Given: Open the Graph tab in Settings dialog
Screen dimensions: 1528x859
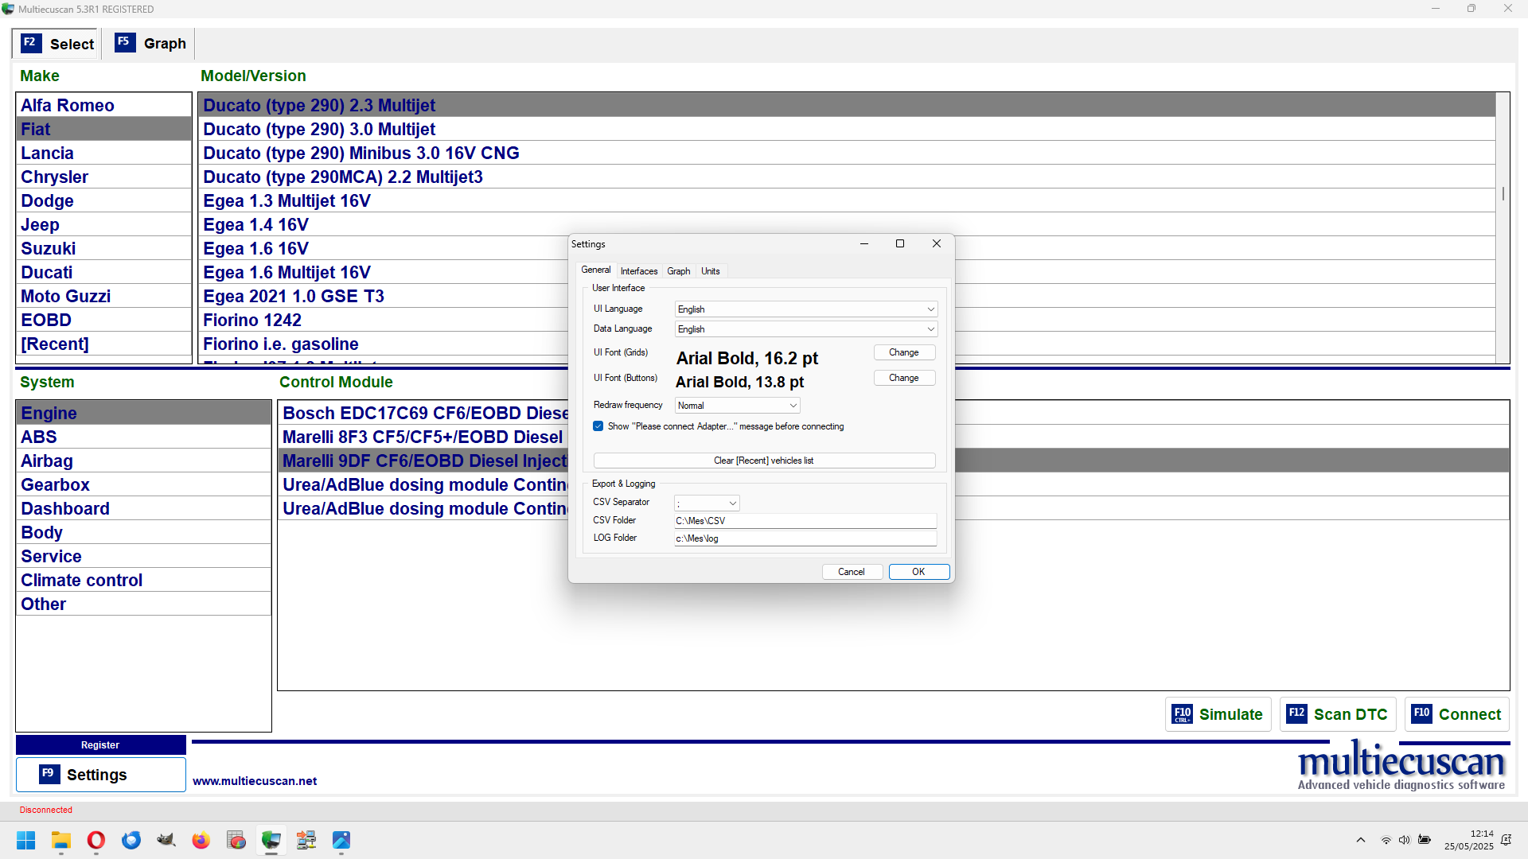Looking at the screenshot, I should tap(679, 271).
